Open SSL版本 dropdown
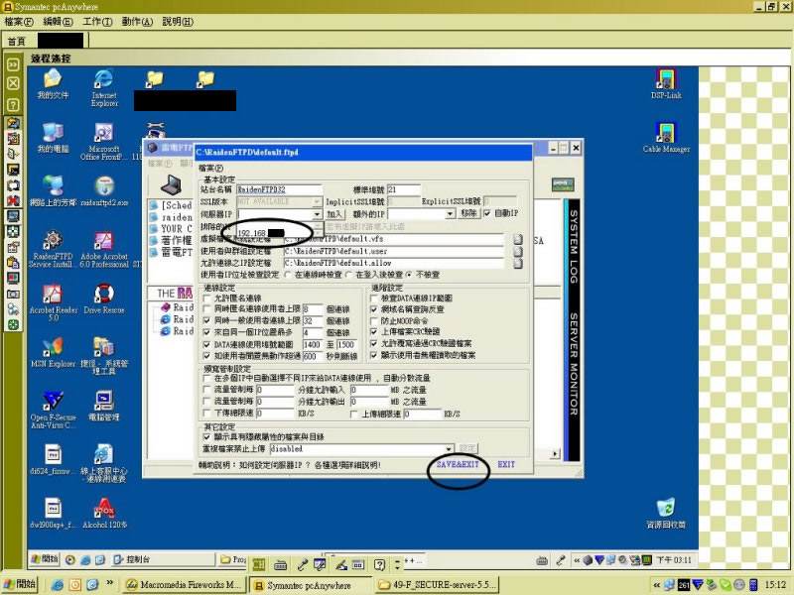The height and width of the screenshot is (595, 794). click(x=317, y=202)
